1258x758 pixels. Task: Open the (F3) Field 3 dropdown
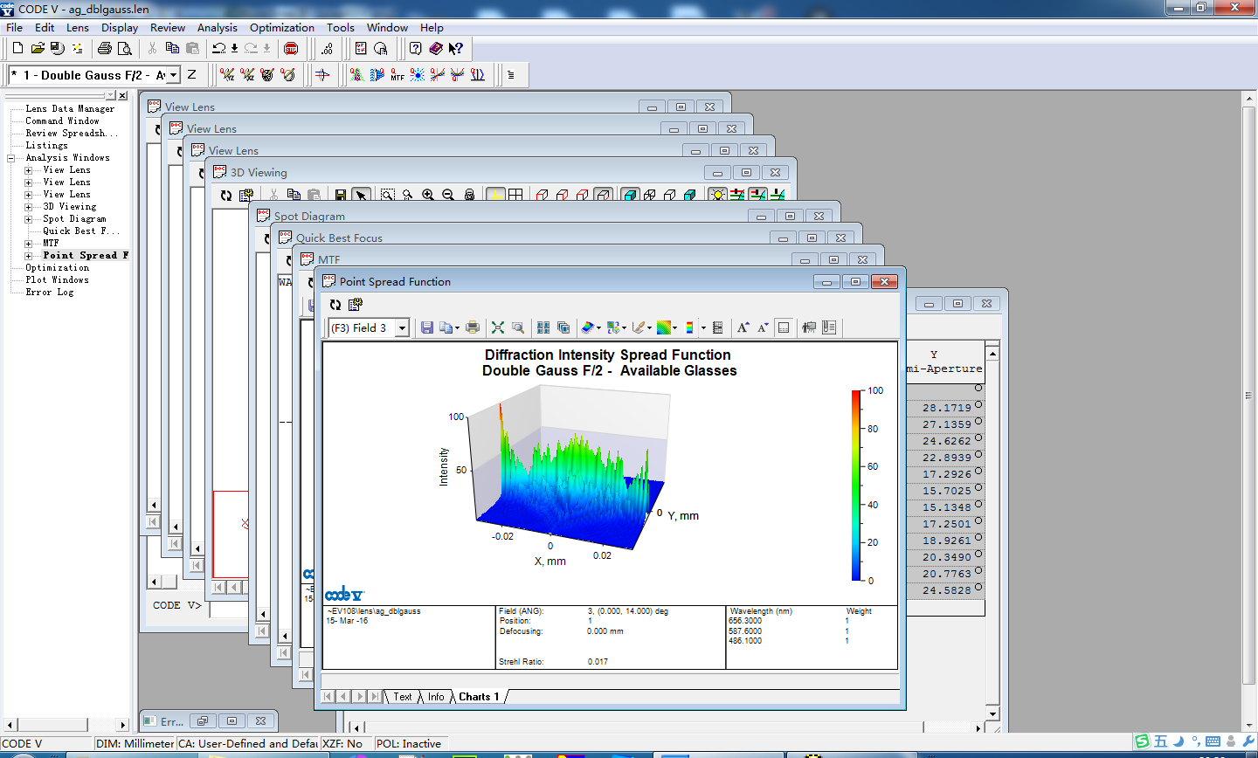(403, 328)
